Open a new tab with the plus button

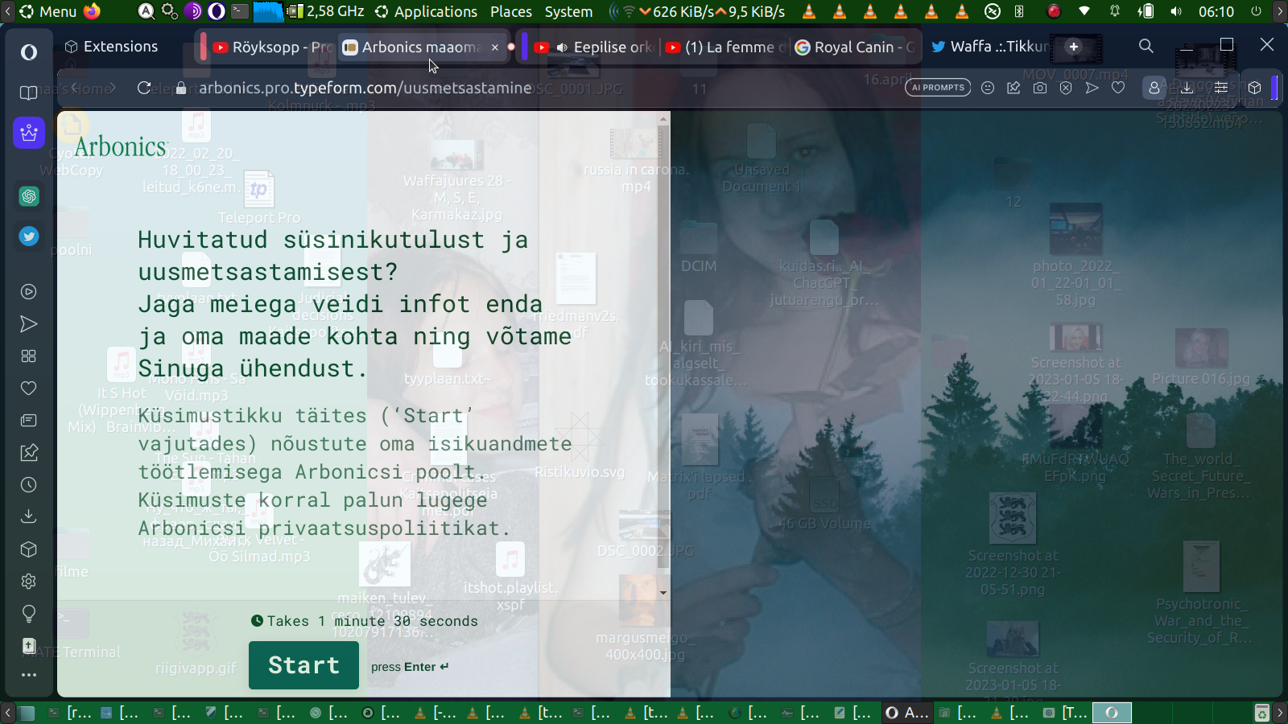pyautogui.click(x=1073, y=47)
